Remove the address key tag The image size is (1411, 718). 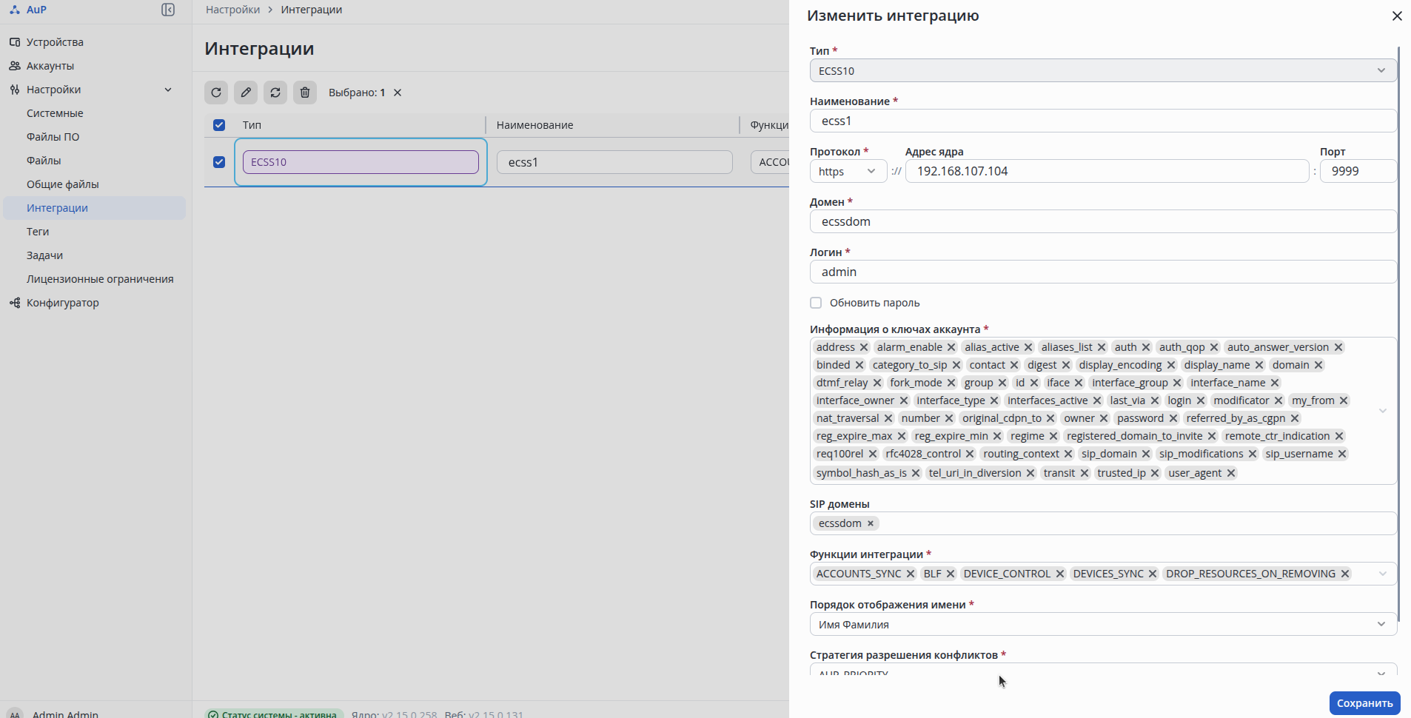click(x=864, y=347)
